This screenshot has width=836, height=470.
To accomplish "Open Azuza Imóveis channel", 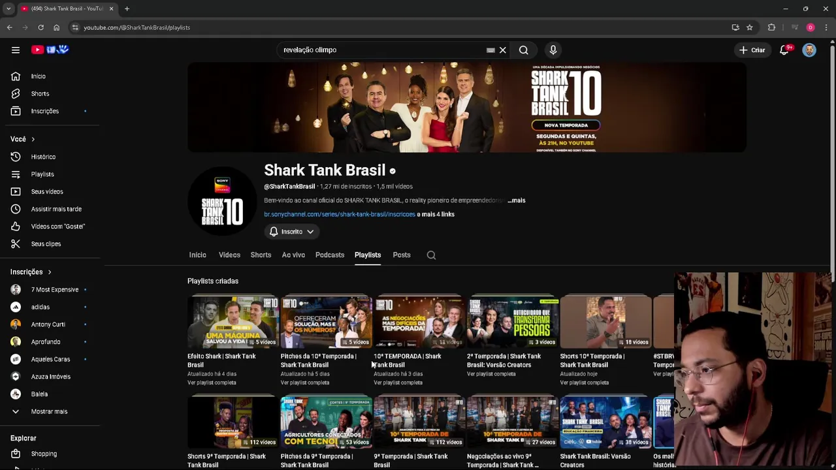I will coord(50,377).
